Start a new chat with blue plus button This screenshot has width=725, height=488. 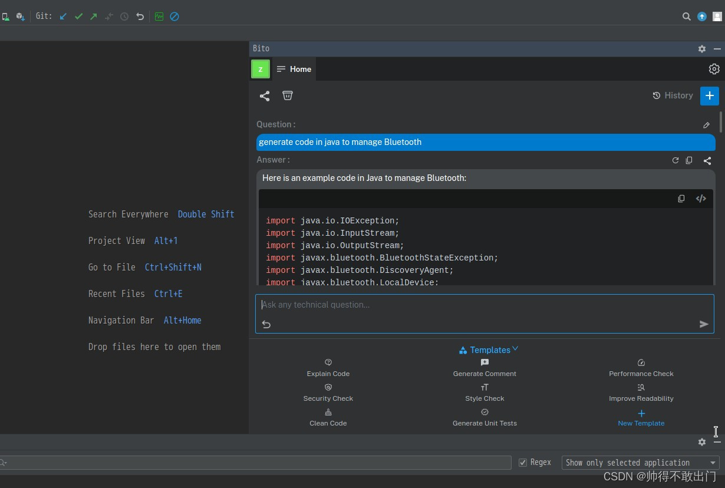[710, 95]
